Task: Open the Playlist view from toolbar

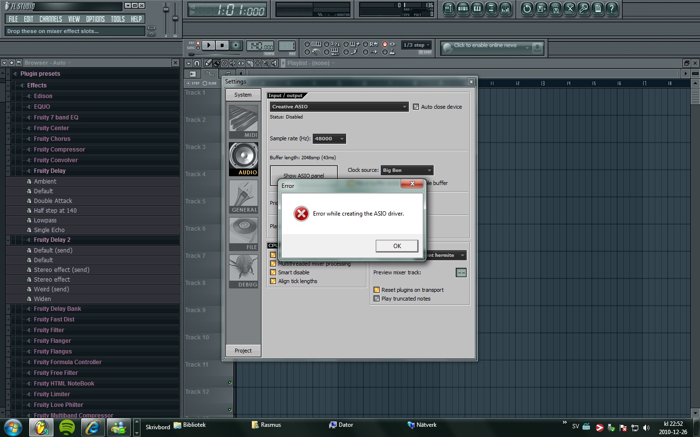Action: click(449, 9)
